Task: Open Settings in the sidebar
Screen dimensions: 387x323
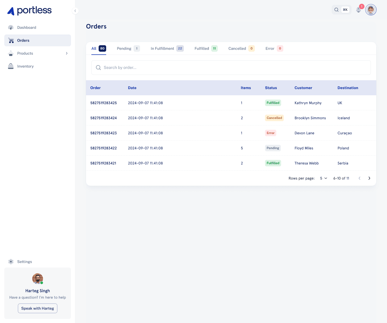Action: (38, 262)
